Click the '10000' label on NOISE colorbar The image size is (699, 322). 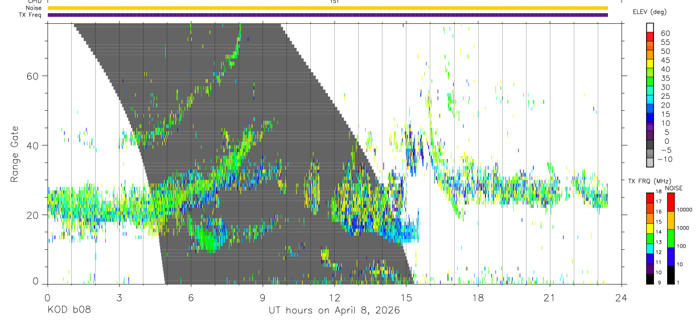click(684, 210)
